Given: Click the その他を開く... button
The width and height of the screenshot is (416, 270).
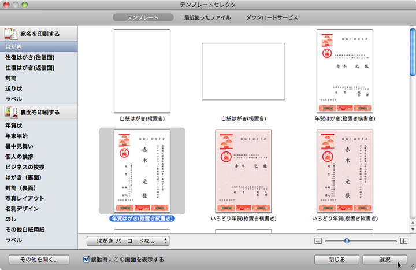Looking at the screenshot, I should click(x=39, y=260).
